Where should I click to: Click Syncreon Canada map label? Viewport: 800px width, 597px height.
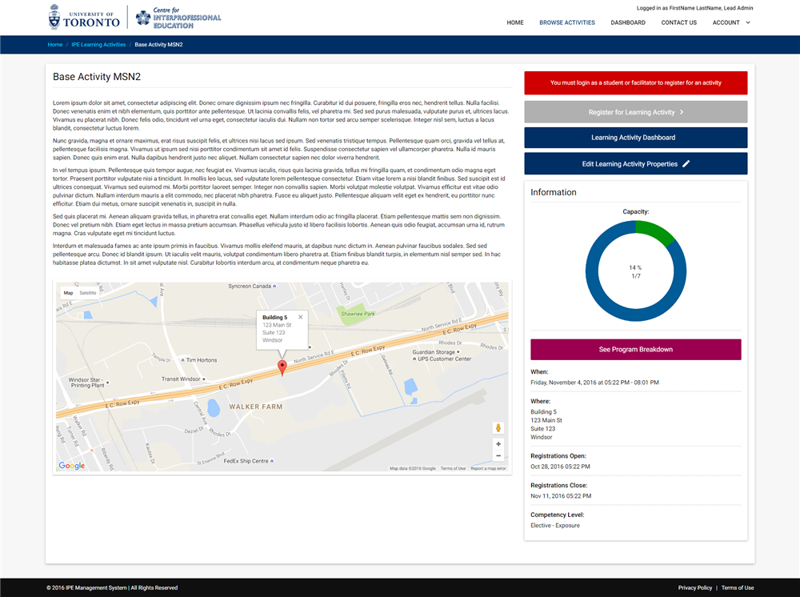click(252, 286)
